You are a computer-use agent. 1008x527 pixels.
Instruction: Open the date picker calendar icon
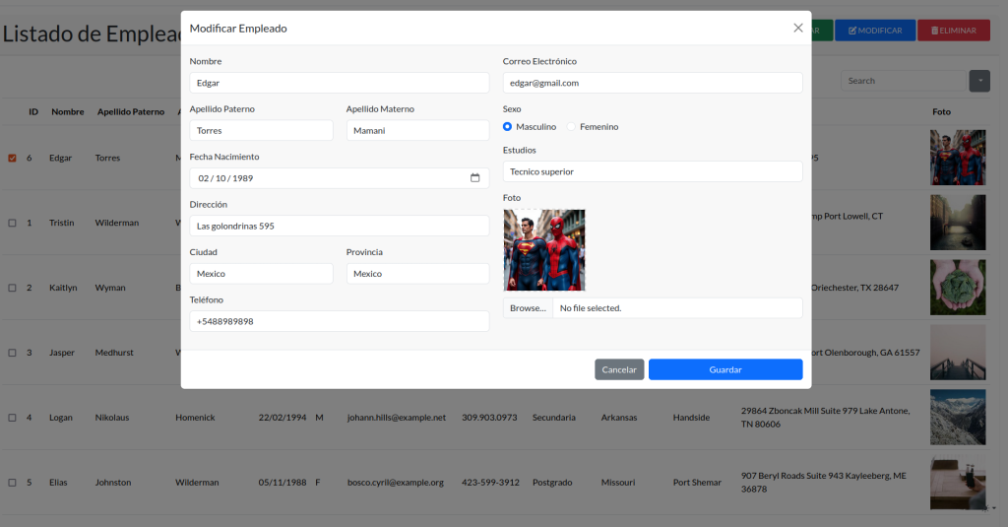(475, 177)
